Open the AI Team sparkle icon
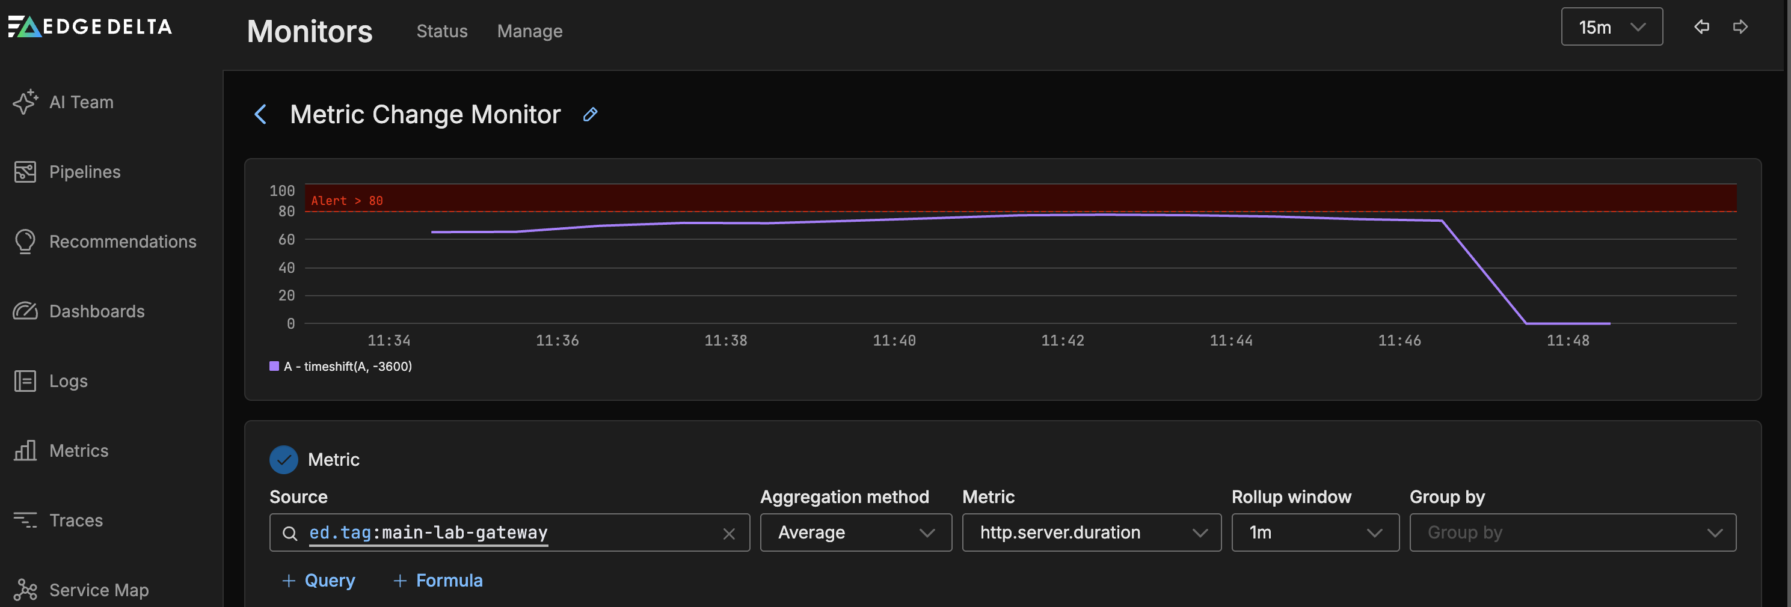 [25, 102]
